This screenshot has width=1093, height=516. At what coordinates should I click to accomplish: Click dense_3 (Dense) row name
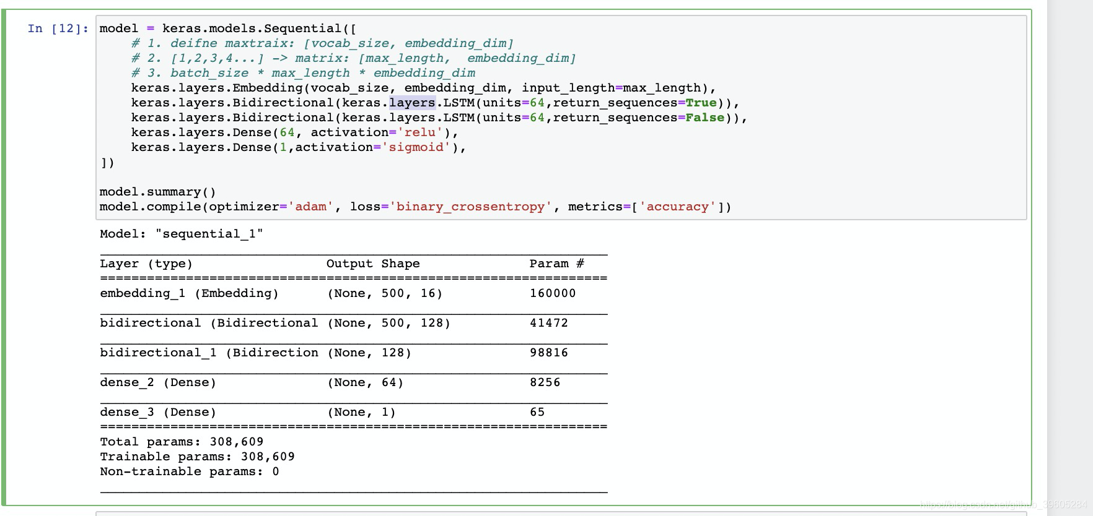[x=158, y=412]
